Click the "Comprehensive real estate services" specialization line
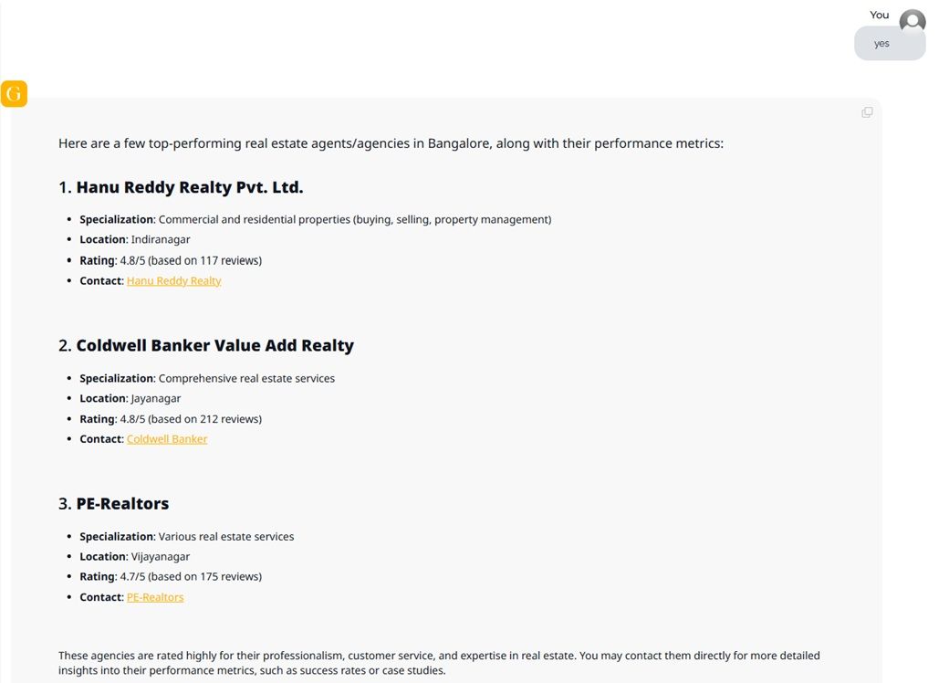This screenshot has width=949, height=683. [207, 378]
